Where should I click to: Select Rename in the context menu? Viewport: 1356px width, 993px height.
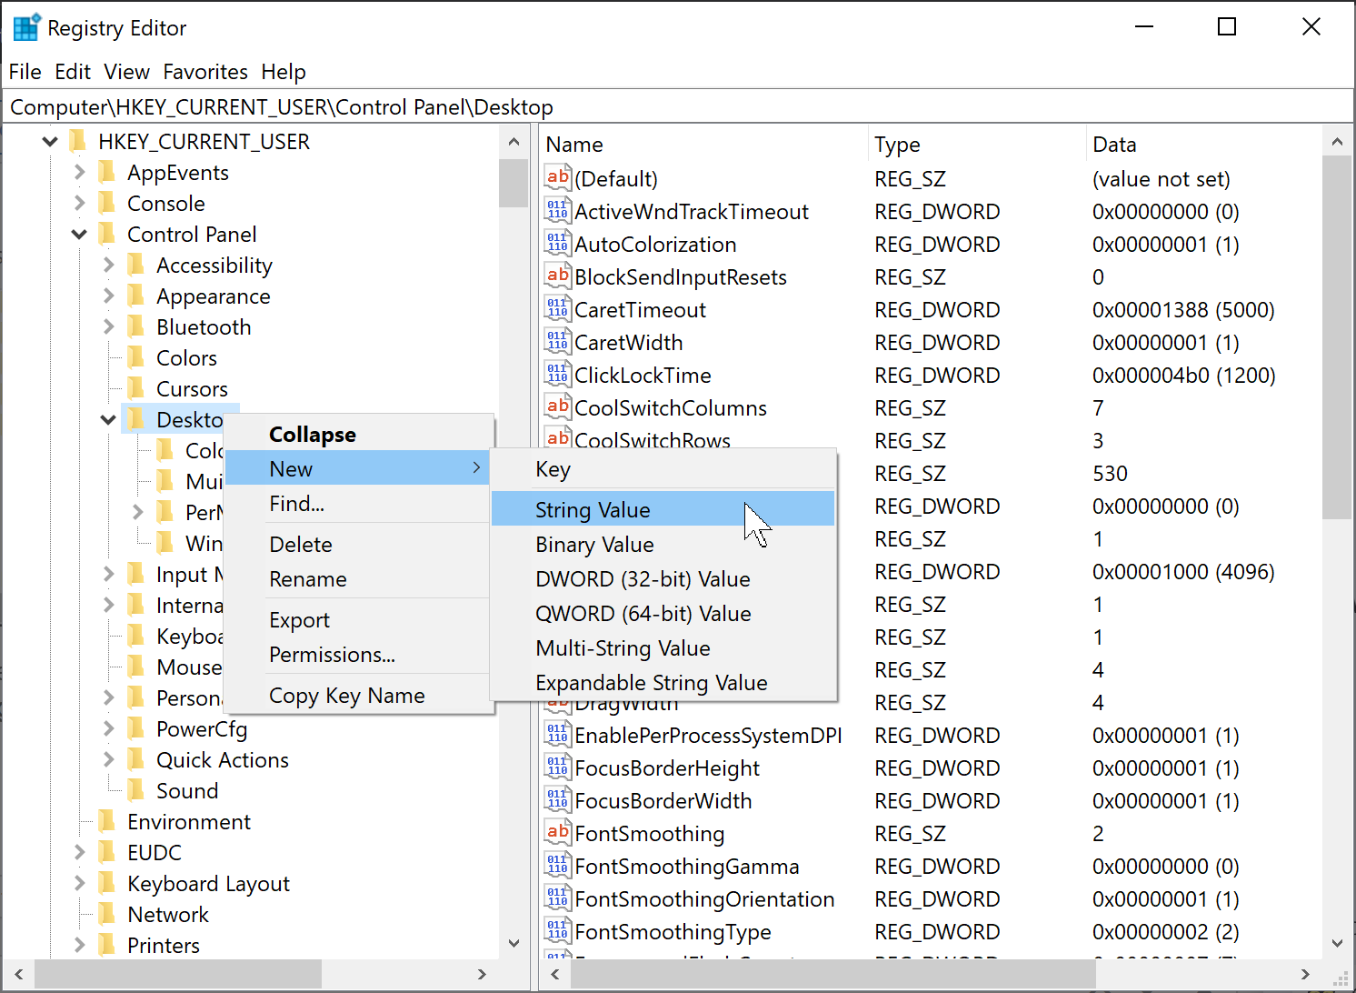[x=356, y=578]
